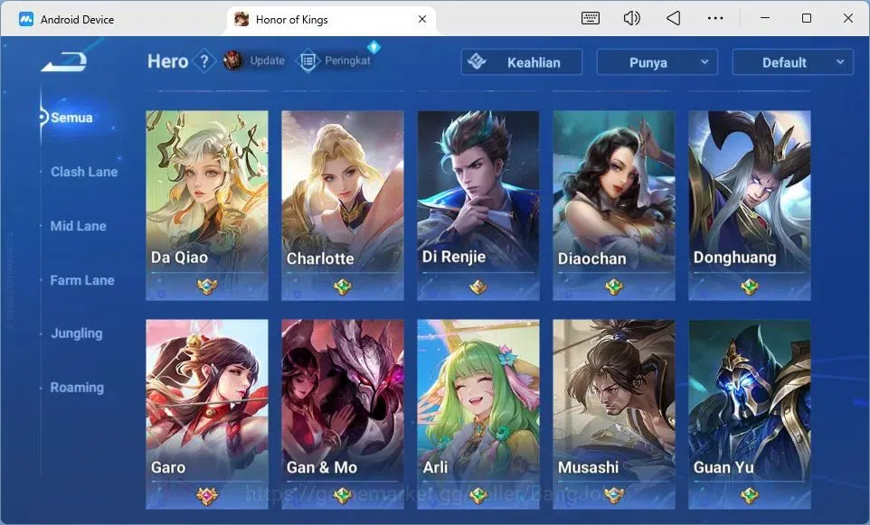Open the Peringkat ranking list icon
This screenshot has width=870, height=525.
(308, 61)
